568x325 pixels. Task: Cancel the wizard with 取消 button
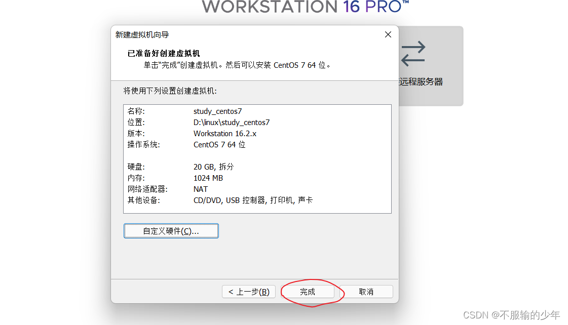(366, 292)
